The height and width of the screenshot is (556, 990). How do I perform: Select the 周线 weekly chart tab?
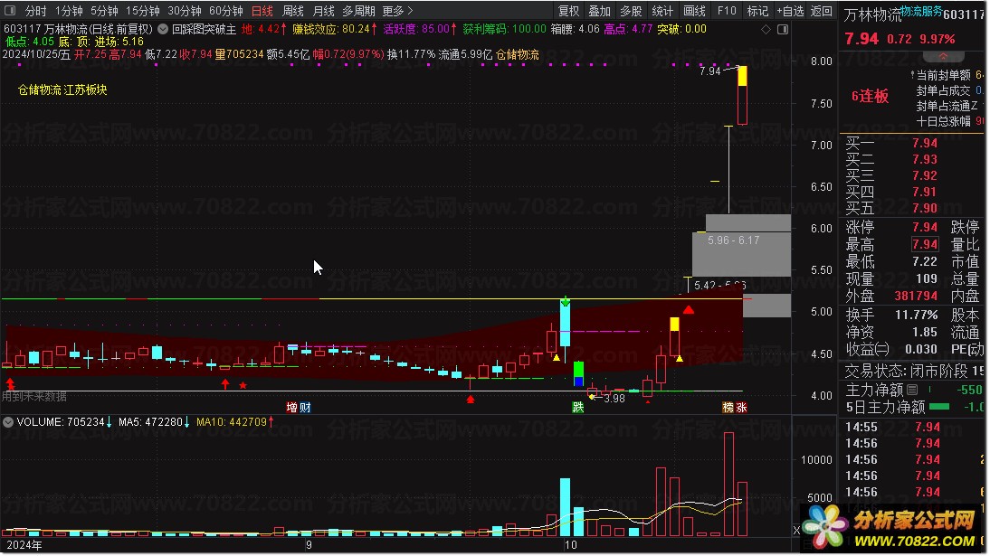click(293, 11)
